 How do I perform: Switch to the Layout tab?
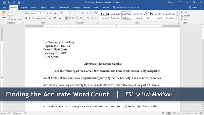53,8
